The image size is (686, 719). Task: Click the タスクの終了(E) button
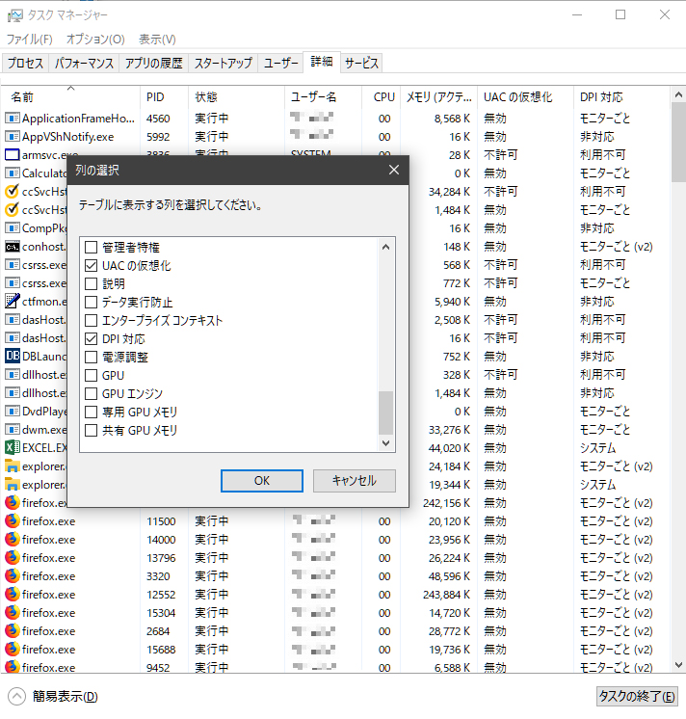tap(637, 697)
